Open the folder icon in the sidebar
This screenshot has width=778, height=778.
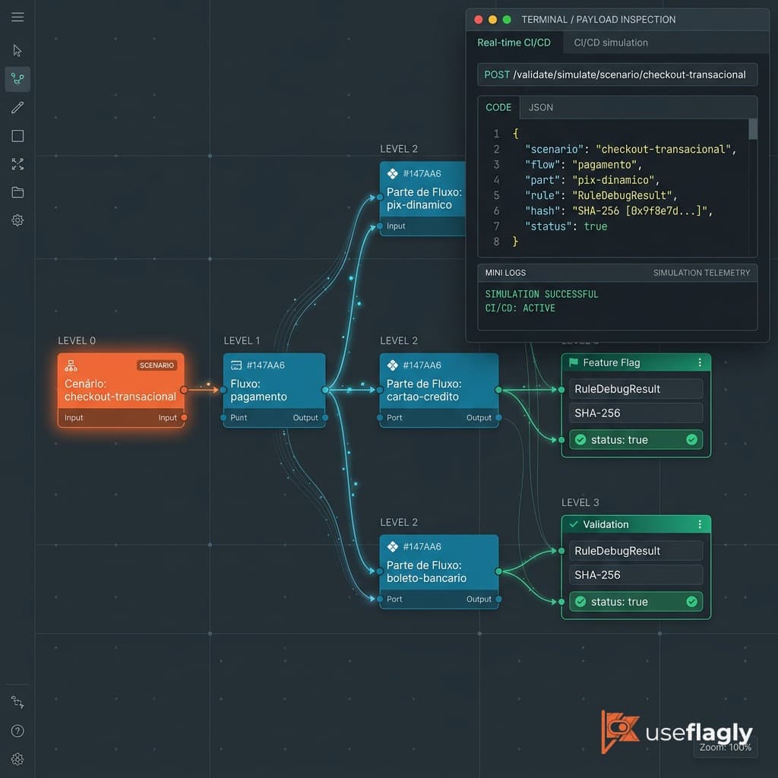tap(17, 192)
